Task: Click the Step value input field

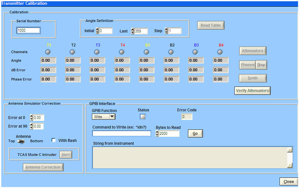Action: point(175,31)
